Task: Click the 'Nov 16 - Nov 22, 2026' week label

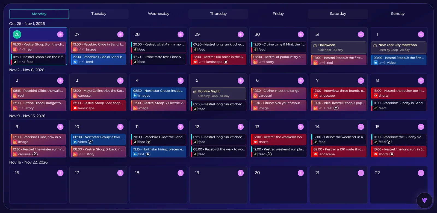Action: point(28,162)
